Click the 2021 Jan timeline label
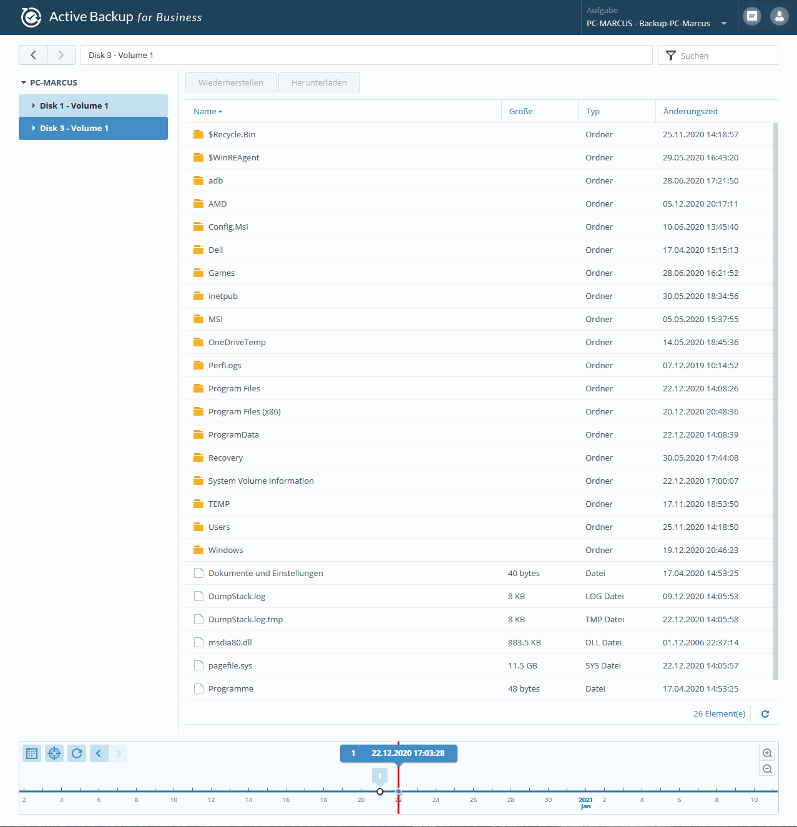Viewport: 797px width, 827px height. click(585, 803)
